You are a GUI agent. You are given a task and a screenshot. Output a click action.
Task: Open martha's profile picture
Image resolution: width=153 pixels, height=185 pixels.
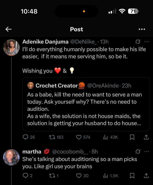coord(11,157)
